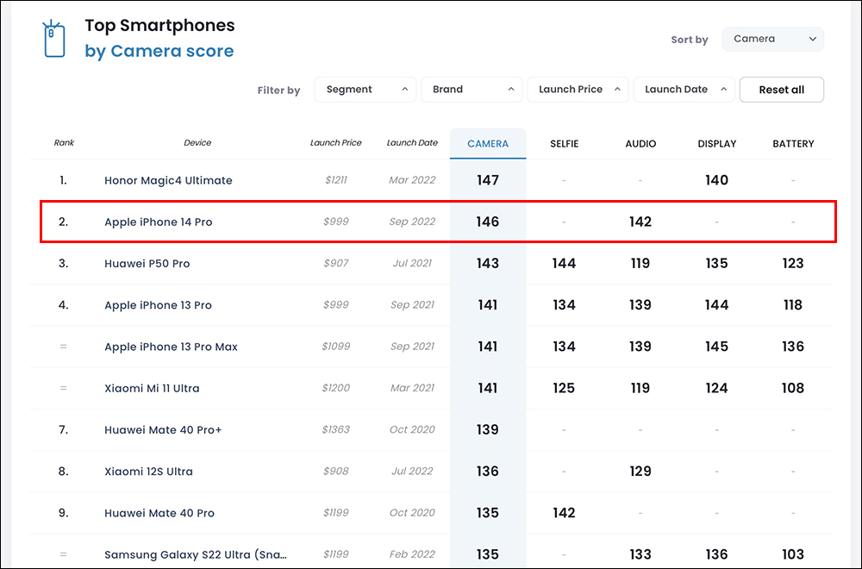Click audio score 129 for Xiaomi 12S Ultra
This screenshot has height=569, width=862.
(x=640, y=471)
